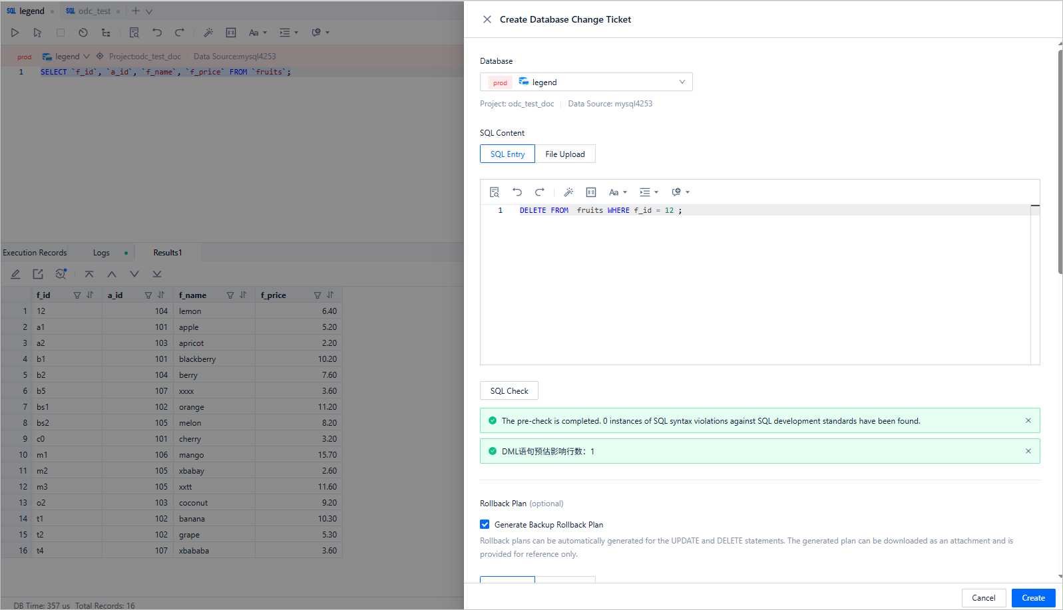Click the Create button

click(1033, 598)
